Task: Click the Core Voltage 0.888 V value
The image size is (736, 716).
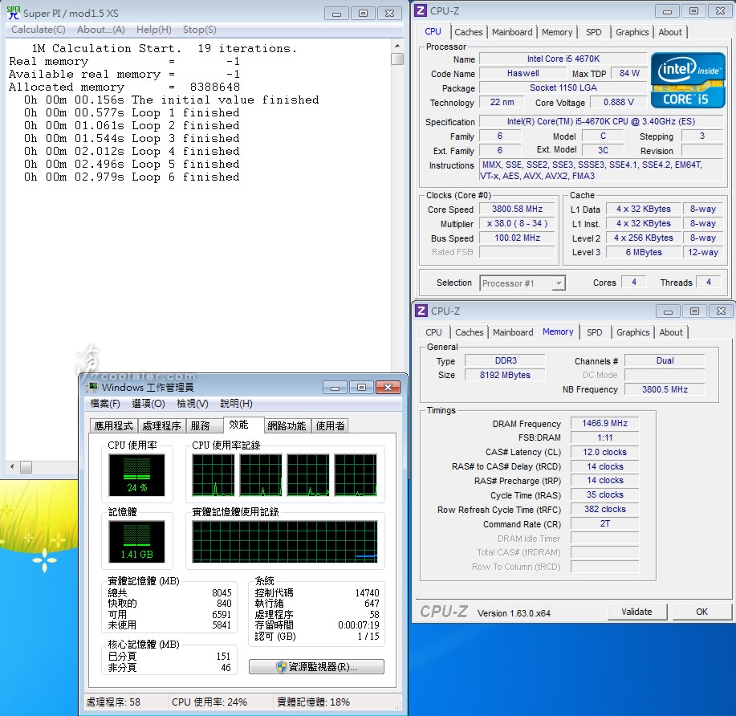Action: pyautogui.click(x=619, y=102)
